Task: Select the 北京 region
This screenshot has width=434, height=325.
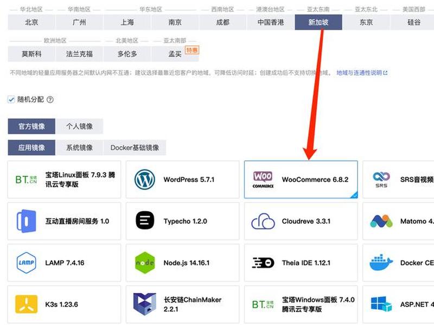Action: pyautogui.click(x=31, y=22)
